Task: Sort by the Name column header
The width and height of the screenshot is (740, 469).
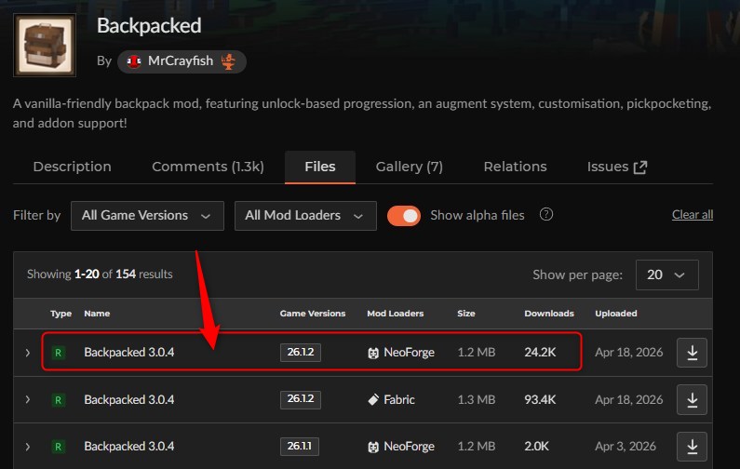Action: pos(97,314)
